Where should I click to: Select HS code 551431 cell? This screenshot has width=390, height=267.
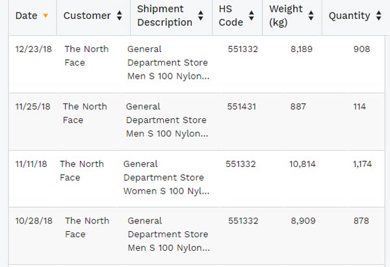coord(243,107)
